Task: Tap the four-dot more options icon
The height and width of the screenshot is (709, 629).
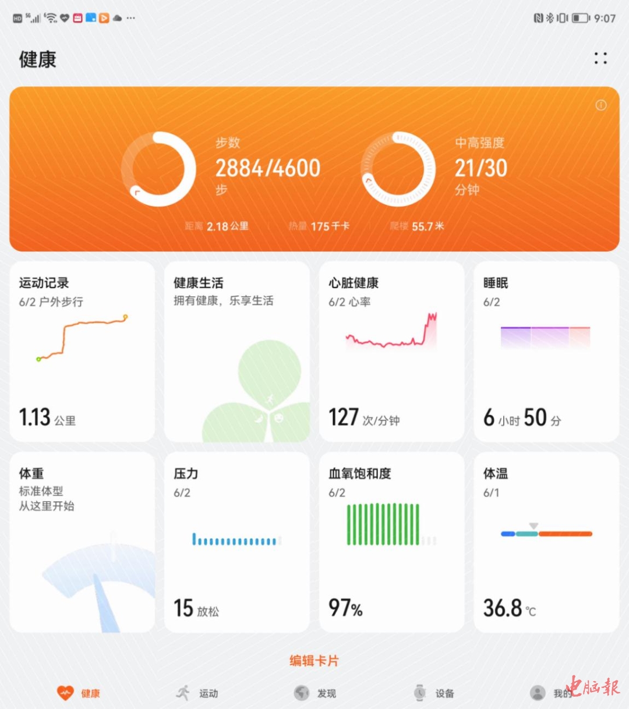Action: pos(600,58)
